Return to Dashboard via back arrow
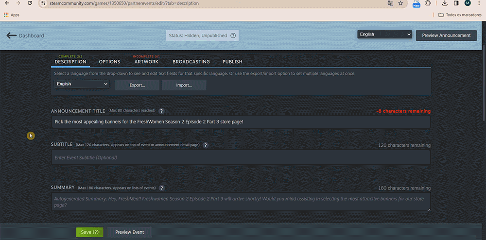Screen dimensions: 486x240 click(25, 35)
